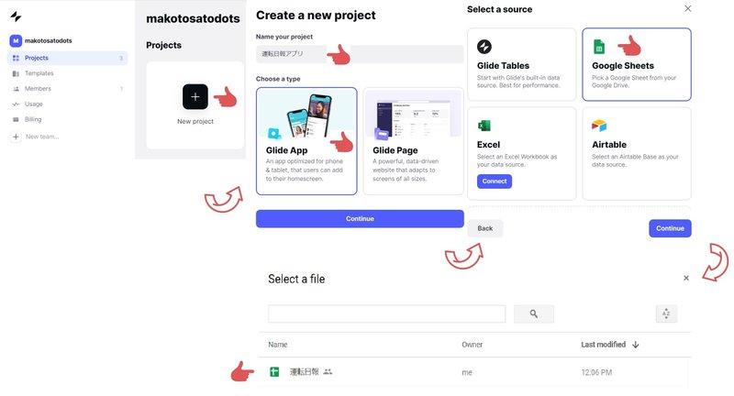Click the Back button
734x396 pixels.
[x=485, y=228]
